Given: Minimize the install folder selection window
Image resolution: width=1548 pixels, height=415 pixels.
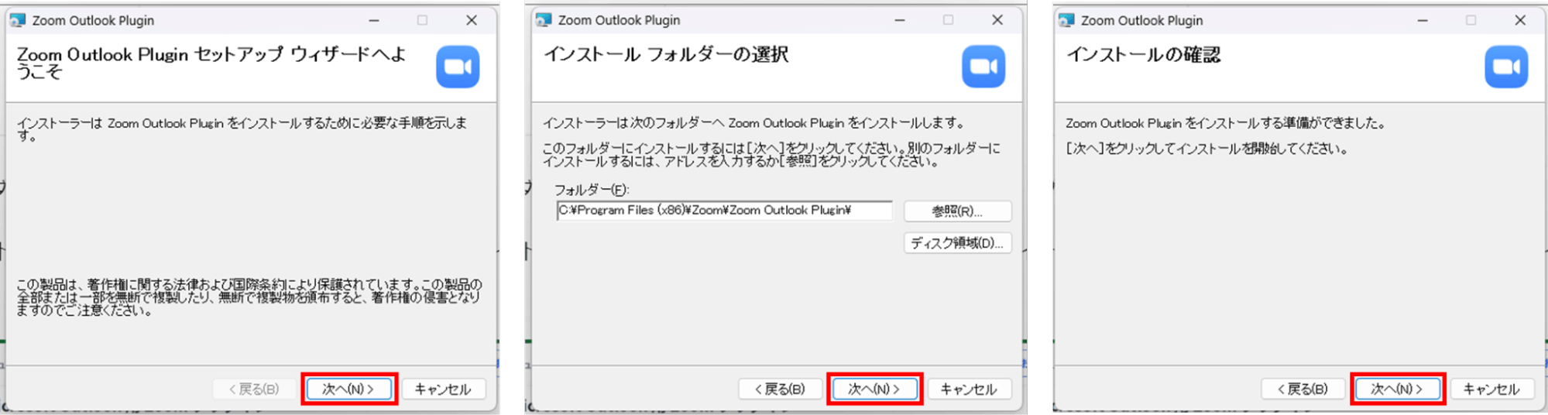Looking at the screenshot, I should (900, 20).
